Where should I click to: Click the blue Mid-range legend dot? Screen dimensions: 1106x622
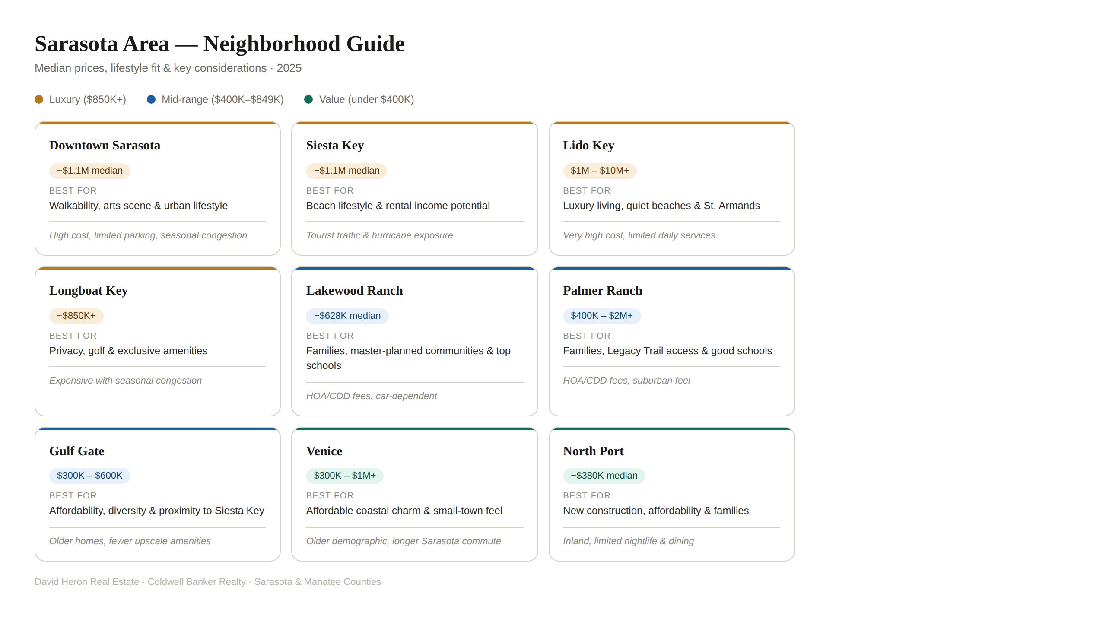click(151, 99)
